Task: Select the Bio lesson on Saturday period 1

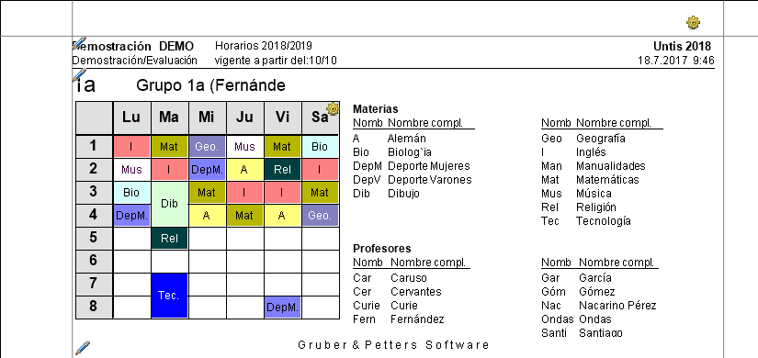Action: tap(320, 146)
